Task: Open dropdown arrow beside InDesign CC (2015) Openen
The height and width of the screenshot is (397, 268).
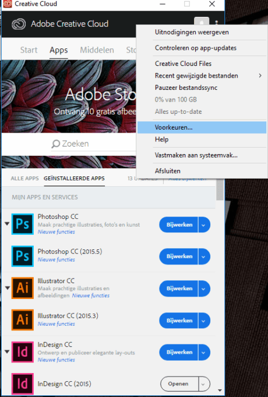Action: 204,384
